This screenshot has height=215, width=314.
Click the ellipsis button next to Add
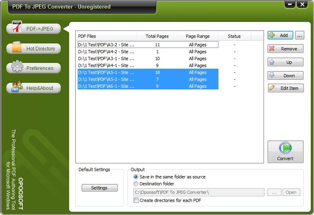(300, 35)
